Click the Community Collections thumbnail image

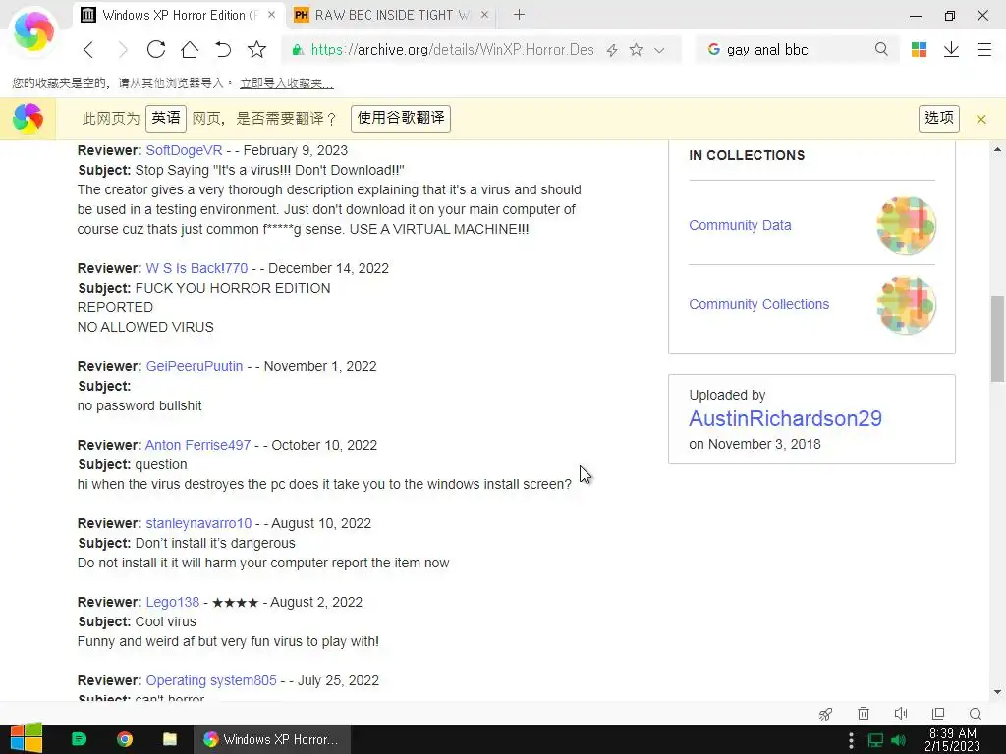[x=906, y=305]
